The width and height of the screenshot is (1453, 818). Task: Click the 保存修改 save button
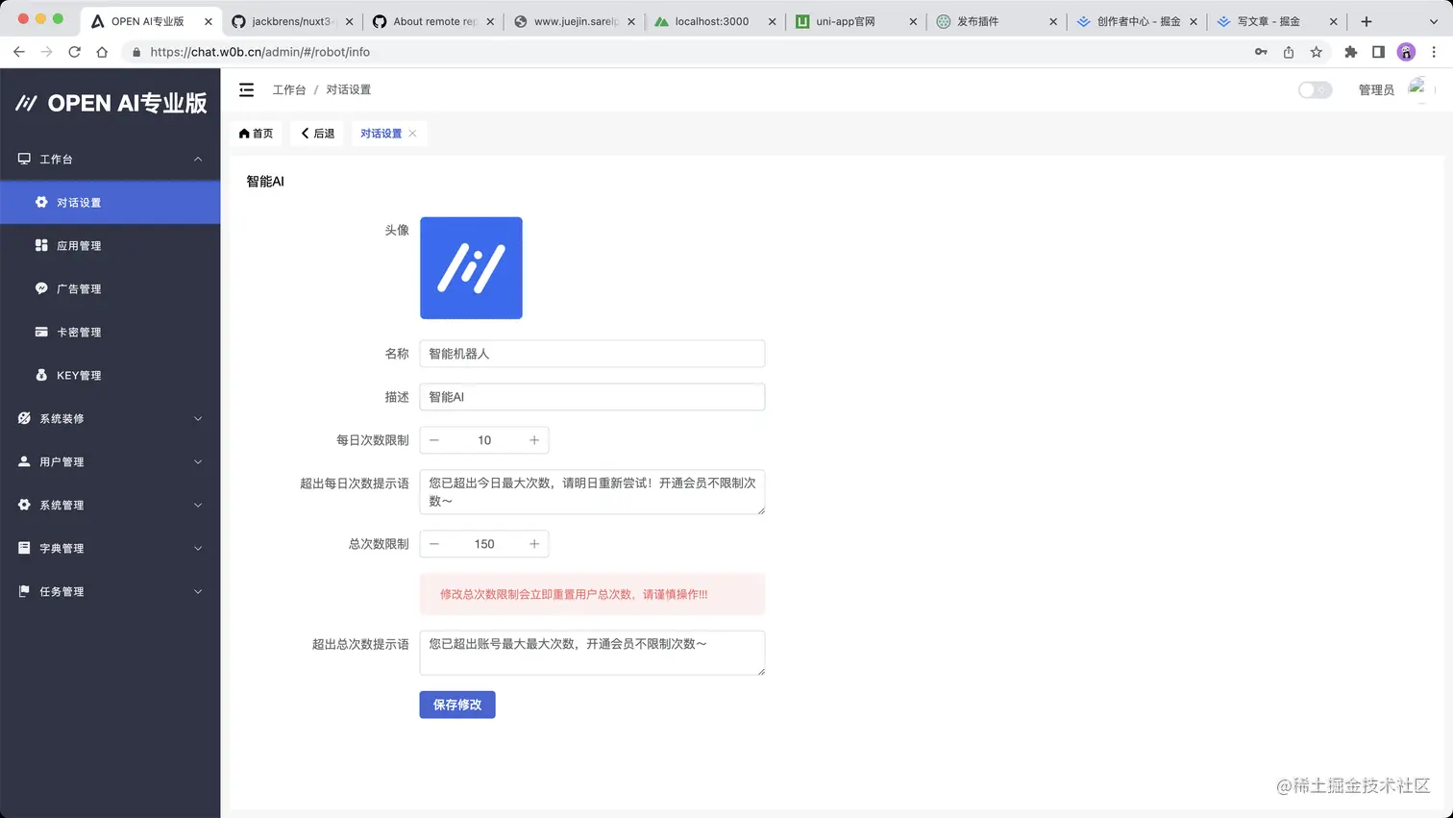click(x=456, y=705)
